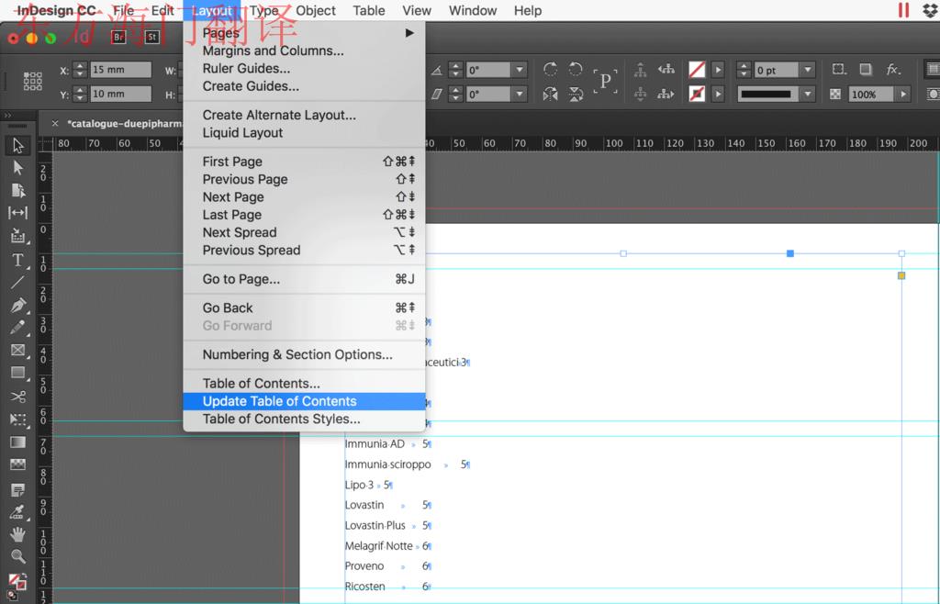Image resolution: width=940 pixels, height=604 pixels.
Task: Choose Next Spread menu item
Action: point(304,232)
